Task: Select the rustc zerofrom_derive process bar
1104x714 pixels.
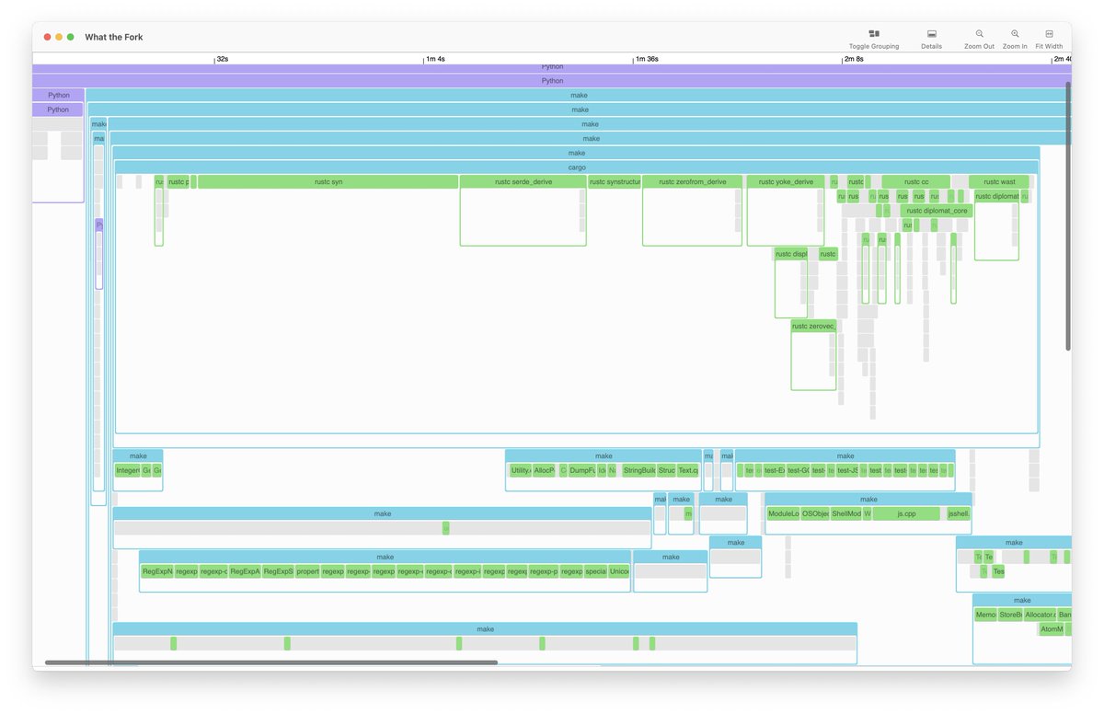Action: tap(692, 182)
